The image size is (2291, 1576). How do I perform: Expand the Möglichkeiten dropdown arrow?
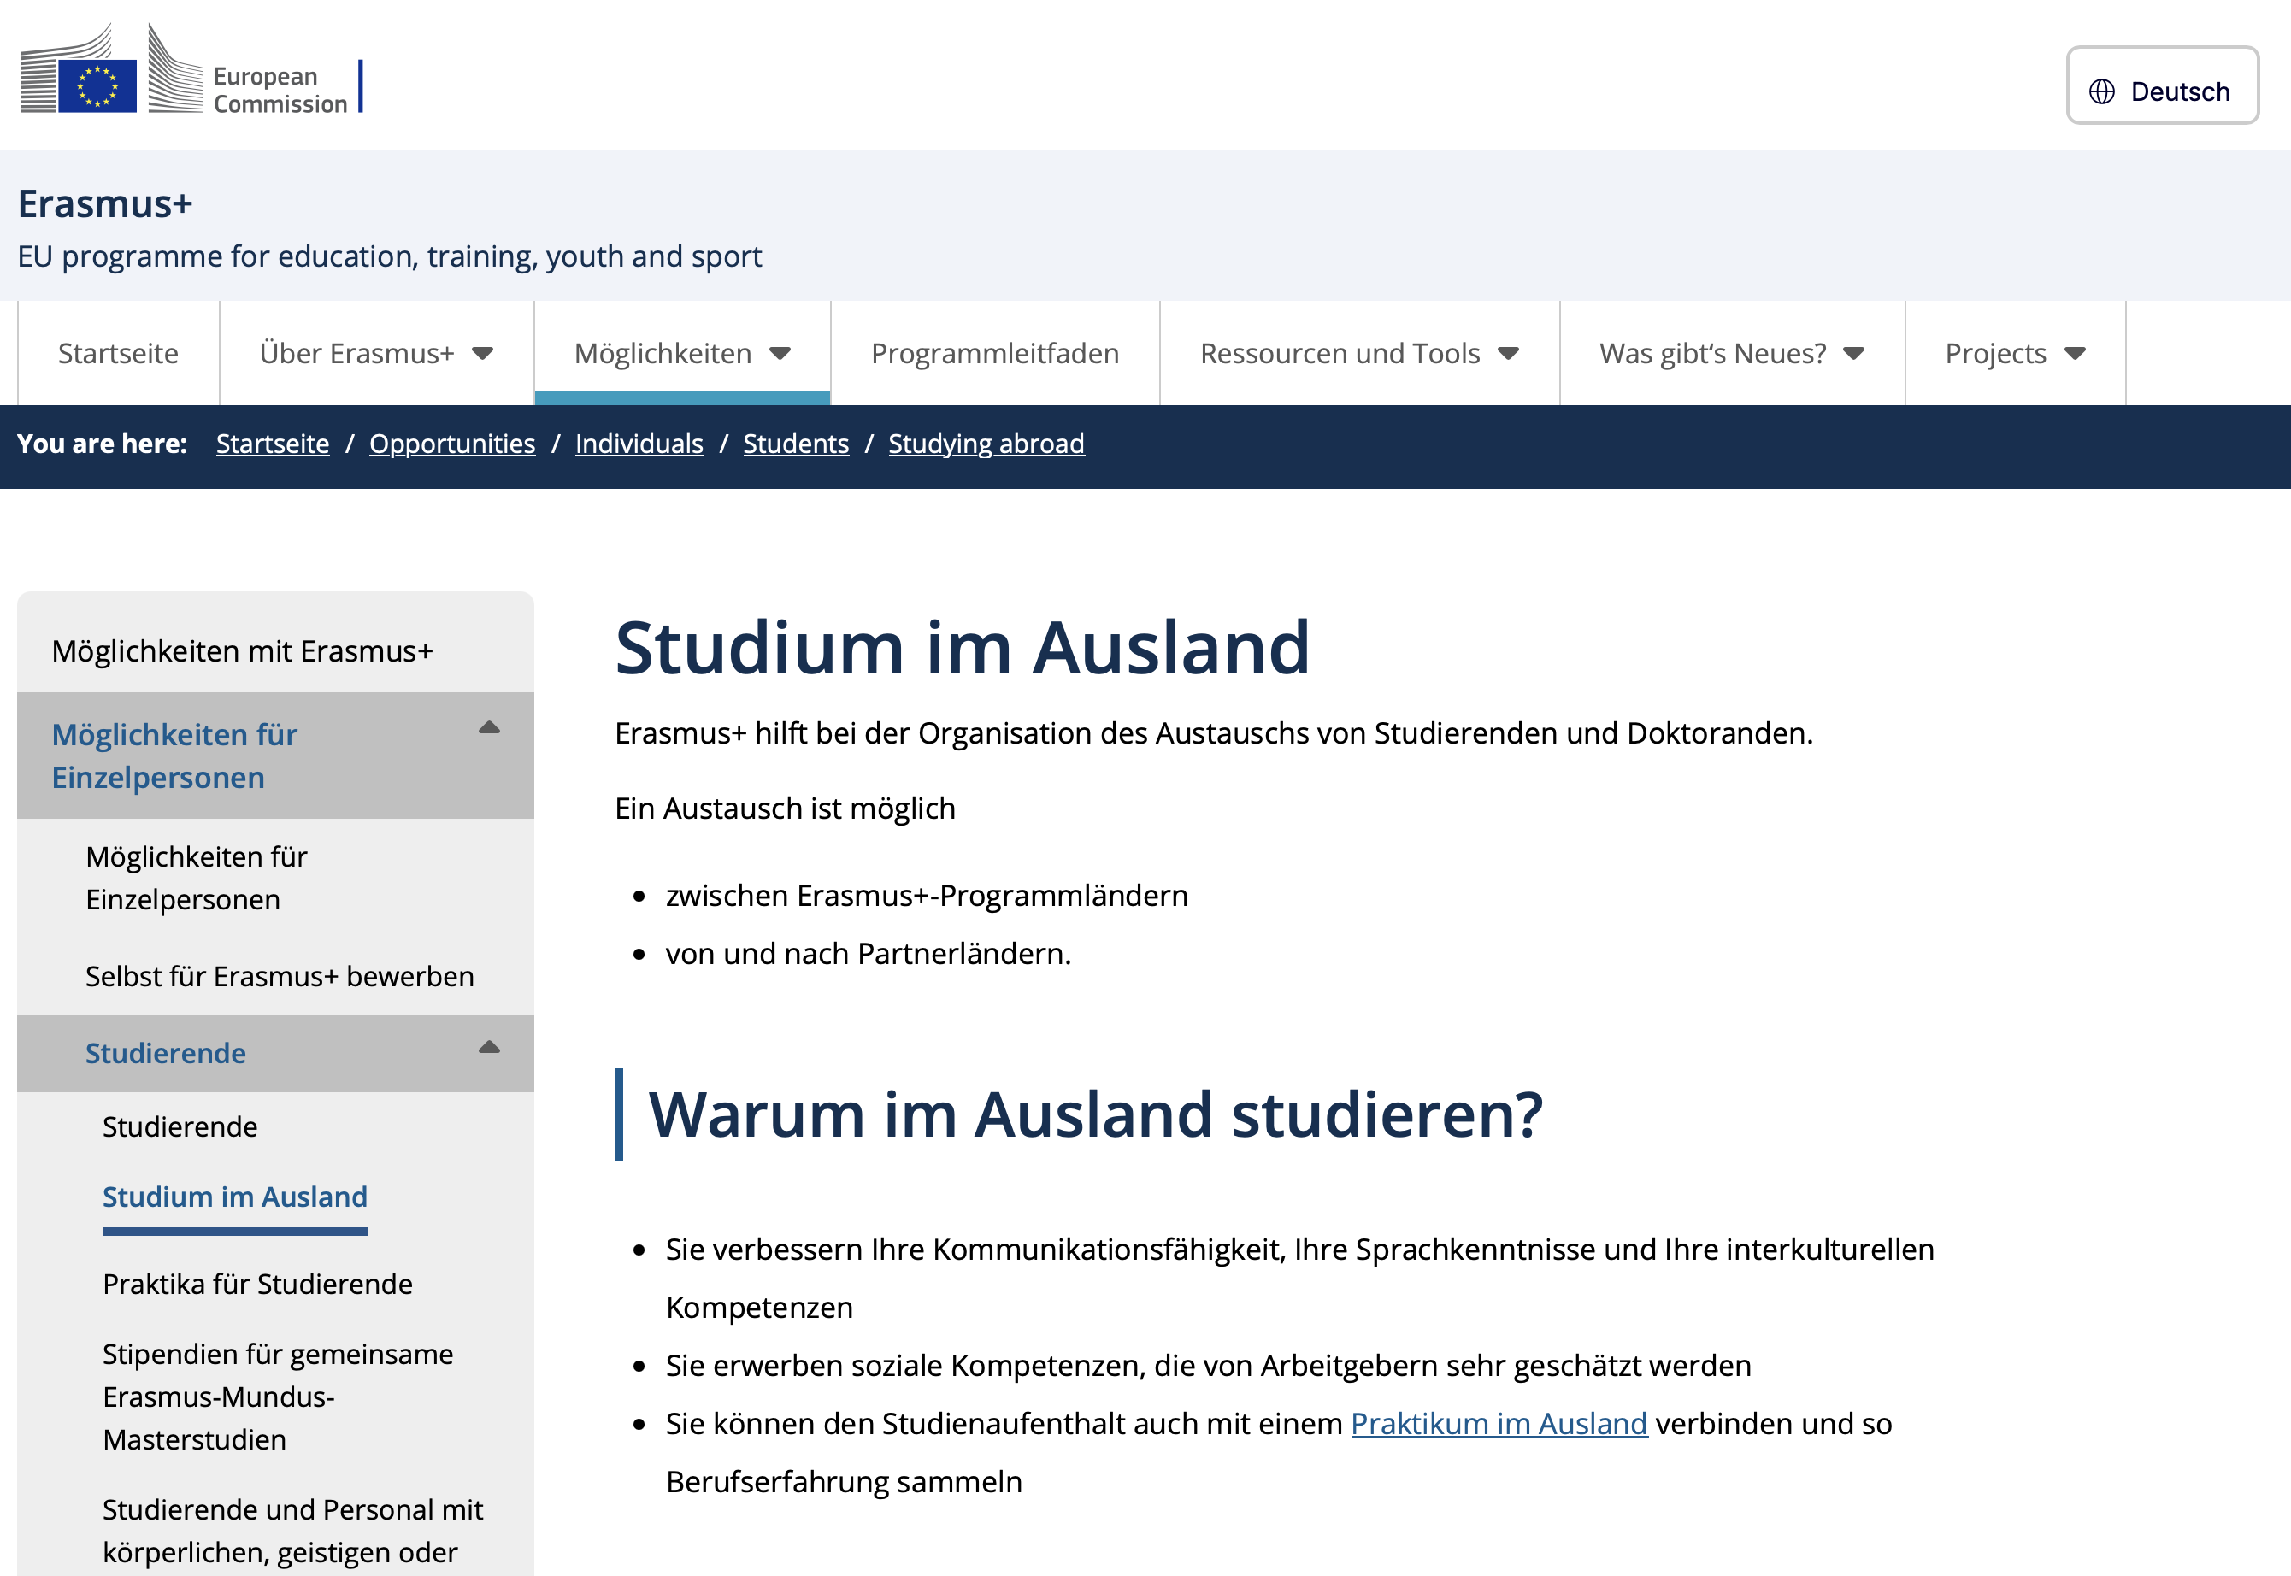coord(780,354)
